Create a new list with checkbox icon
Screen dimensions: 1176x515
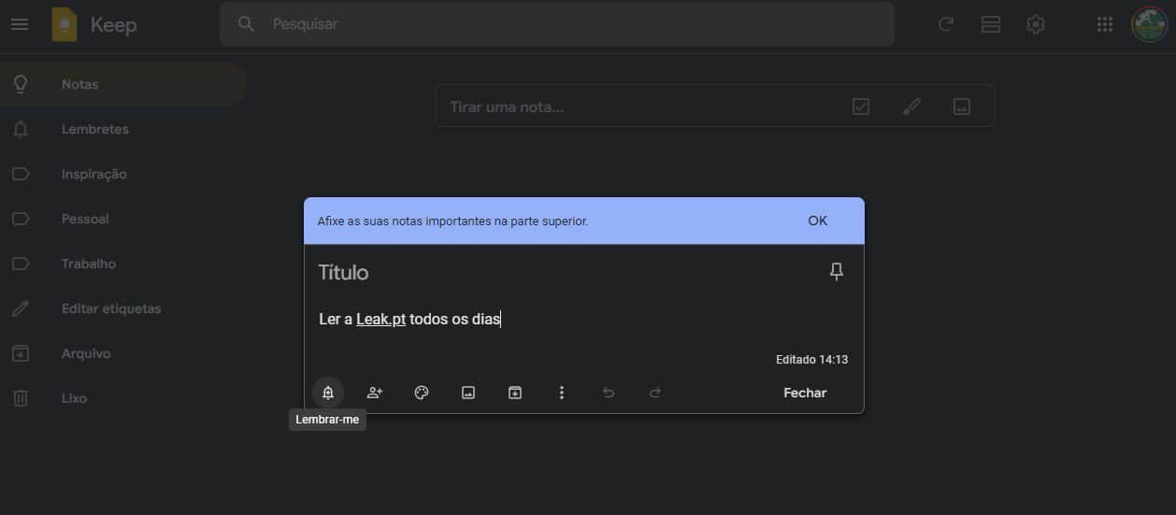(861, 107)
